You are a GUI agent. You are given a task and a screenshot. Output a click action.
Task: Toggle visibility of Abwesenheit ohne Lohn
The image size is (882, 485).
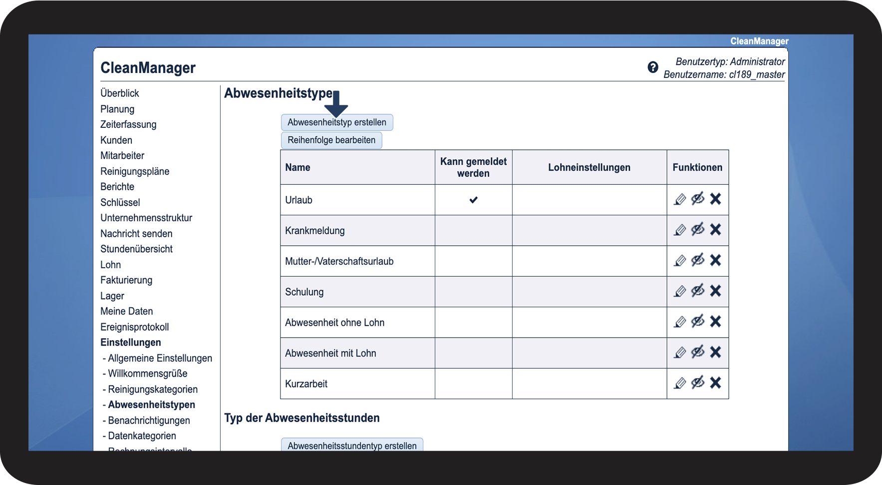point(698,321)
